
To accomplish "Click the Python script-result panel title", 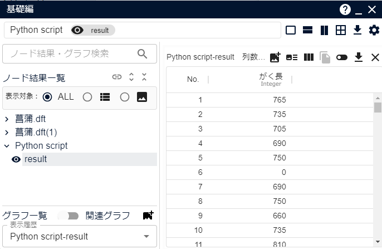I will (x=200, y=57).
